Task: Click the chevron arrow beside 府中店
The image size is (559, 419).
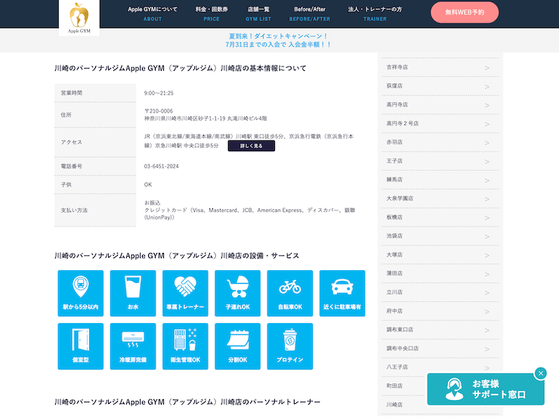Action: pos(487,312)
